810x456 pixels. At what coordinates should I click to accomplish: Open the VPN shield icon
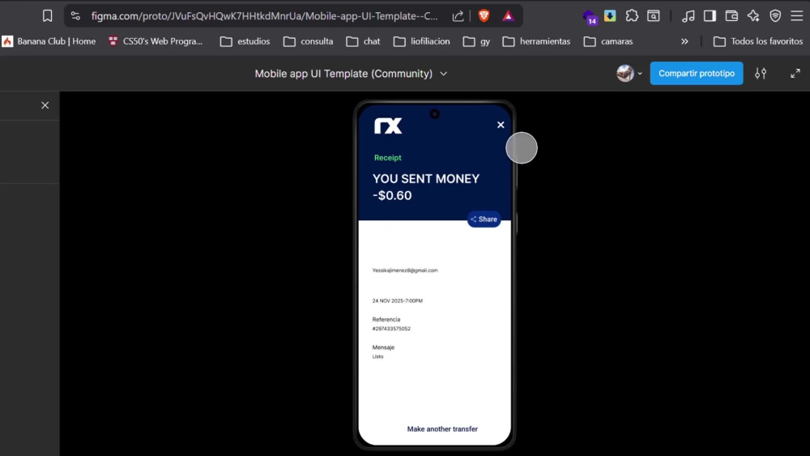(775, 16)
